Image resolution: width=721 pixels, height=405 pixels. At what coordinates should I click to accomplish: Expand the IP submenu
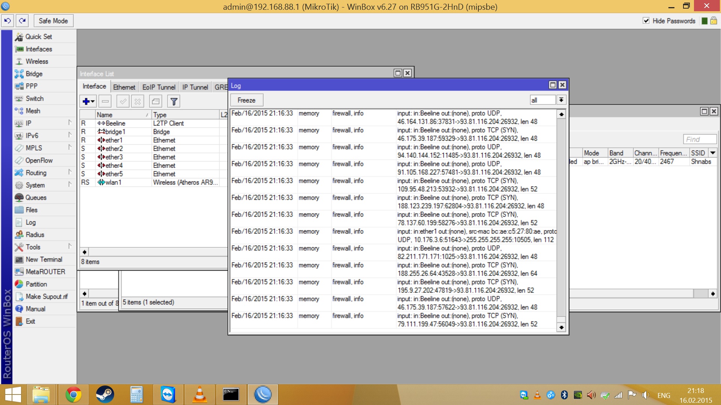pyautogui.click(x=70, y=122)
